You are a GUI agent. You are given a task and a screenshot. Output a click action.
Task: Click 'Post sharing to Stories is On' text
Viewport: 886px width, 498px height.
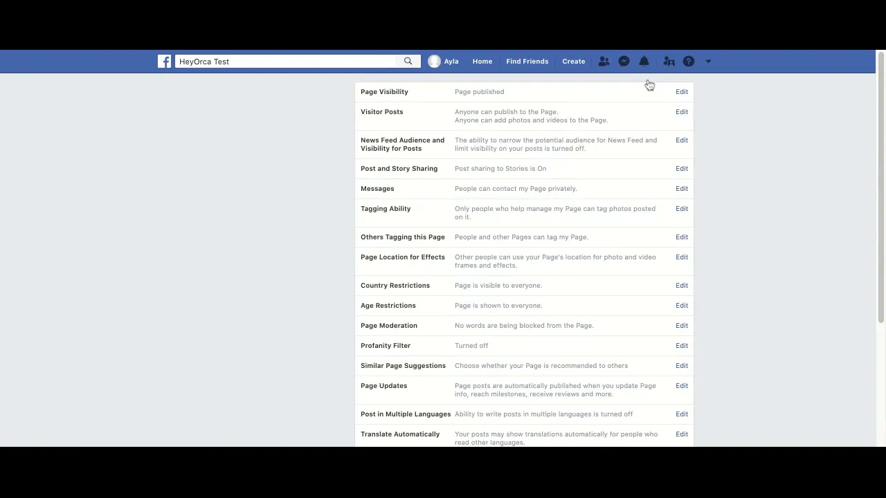coord(500,169)
